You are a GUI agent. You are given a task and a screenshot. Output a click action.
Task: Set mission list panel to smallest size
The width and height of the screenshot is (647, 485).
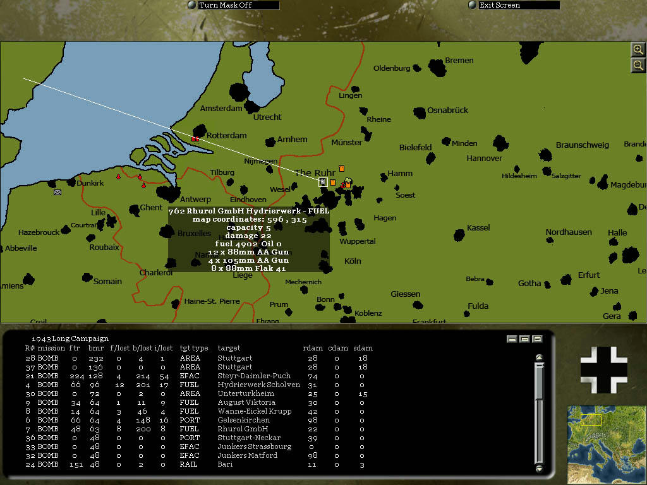tap(512, 339)
